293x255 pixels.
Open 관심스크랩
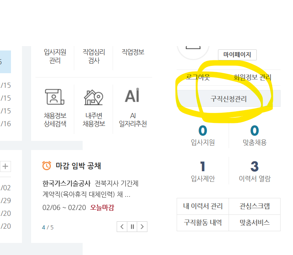tap(255, 206)
